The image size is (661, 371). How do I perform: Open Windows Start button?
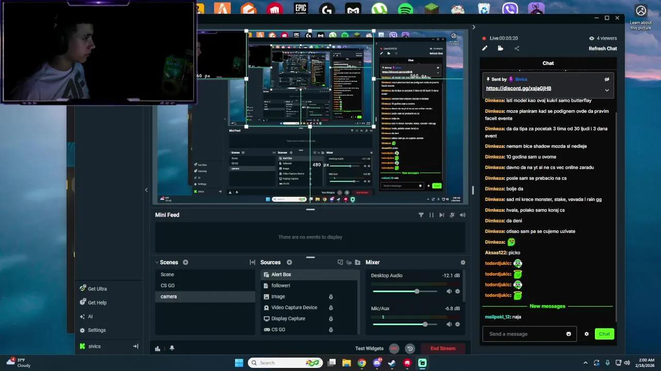click(239, 363)
